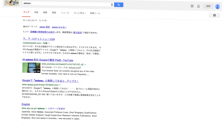Viewport: 222px width, 124px height.
Task: Expand arrow next to www.appps.jp URL
Action: point(60,85)
